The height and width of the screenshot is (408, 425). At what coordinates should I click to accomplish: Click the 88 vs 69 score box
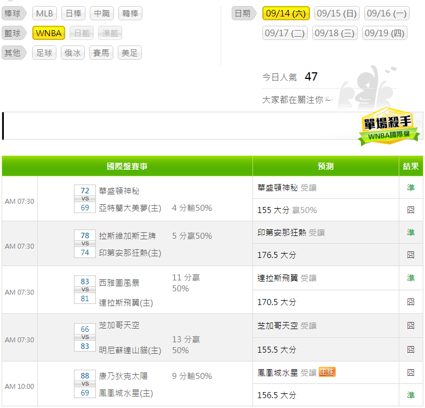click(85, 384)
